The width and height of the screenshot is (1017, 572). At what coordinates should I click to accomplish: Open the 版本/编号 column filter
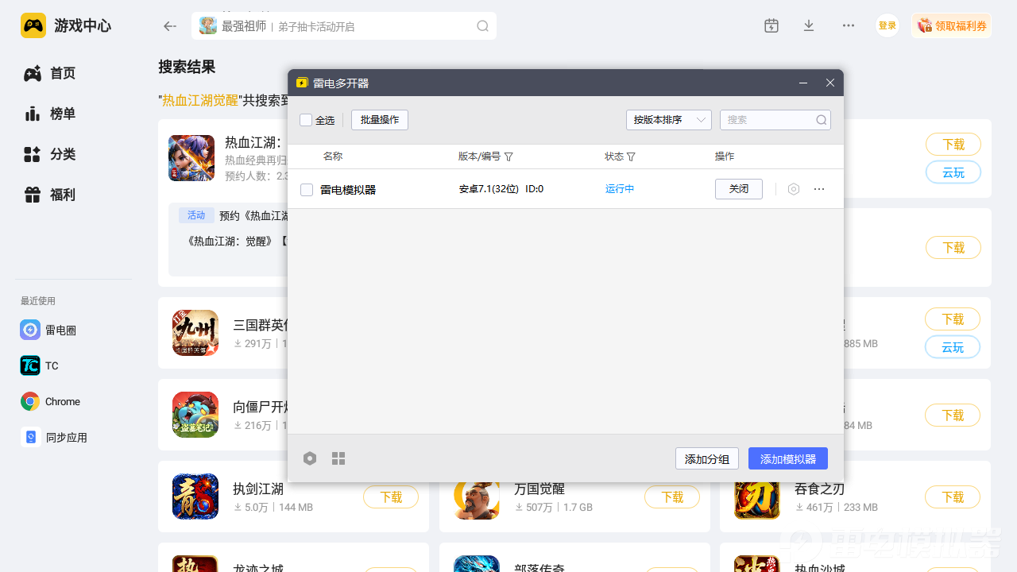508,157
